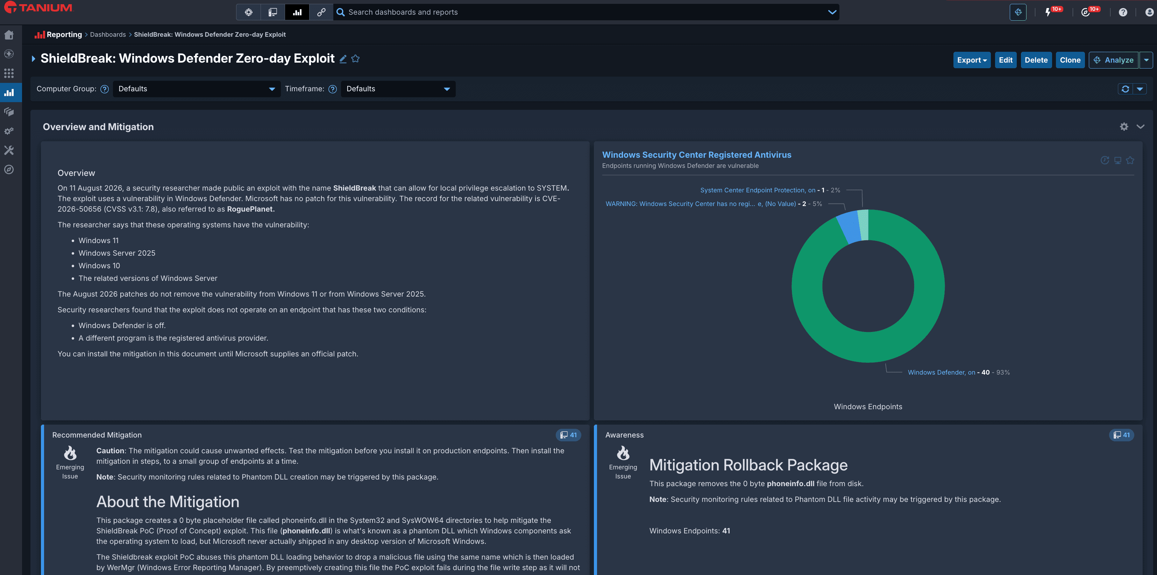Screen dimensions: 1157x575
Task: Expand the dashboard title disclosure triangle
Action: [33, 59]
